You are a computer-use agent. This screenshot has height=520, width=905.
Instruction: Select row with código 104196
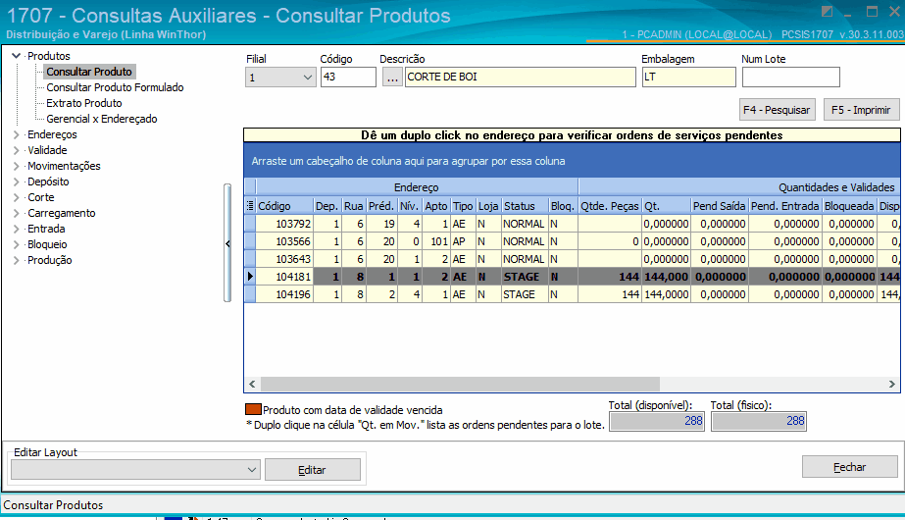(x=572, y=294)
